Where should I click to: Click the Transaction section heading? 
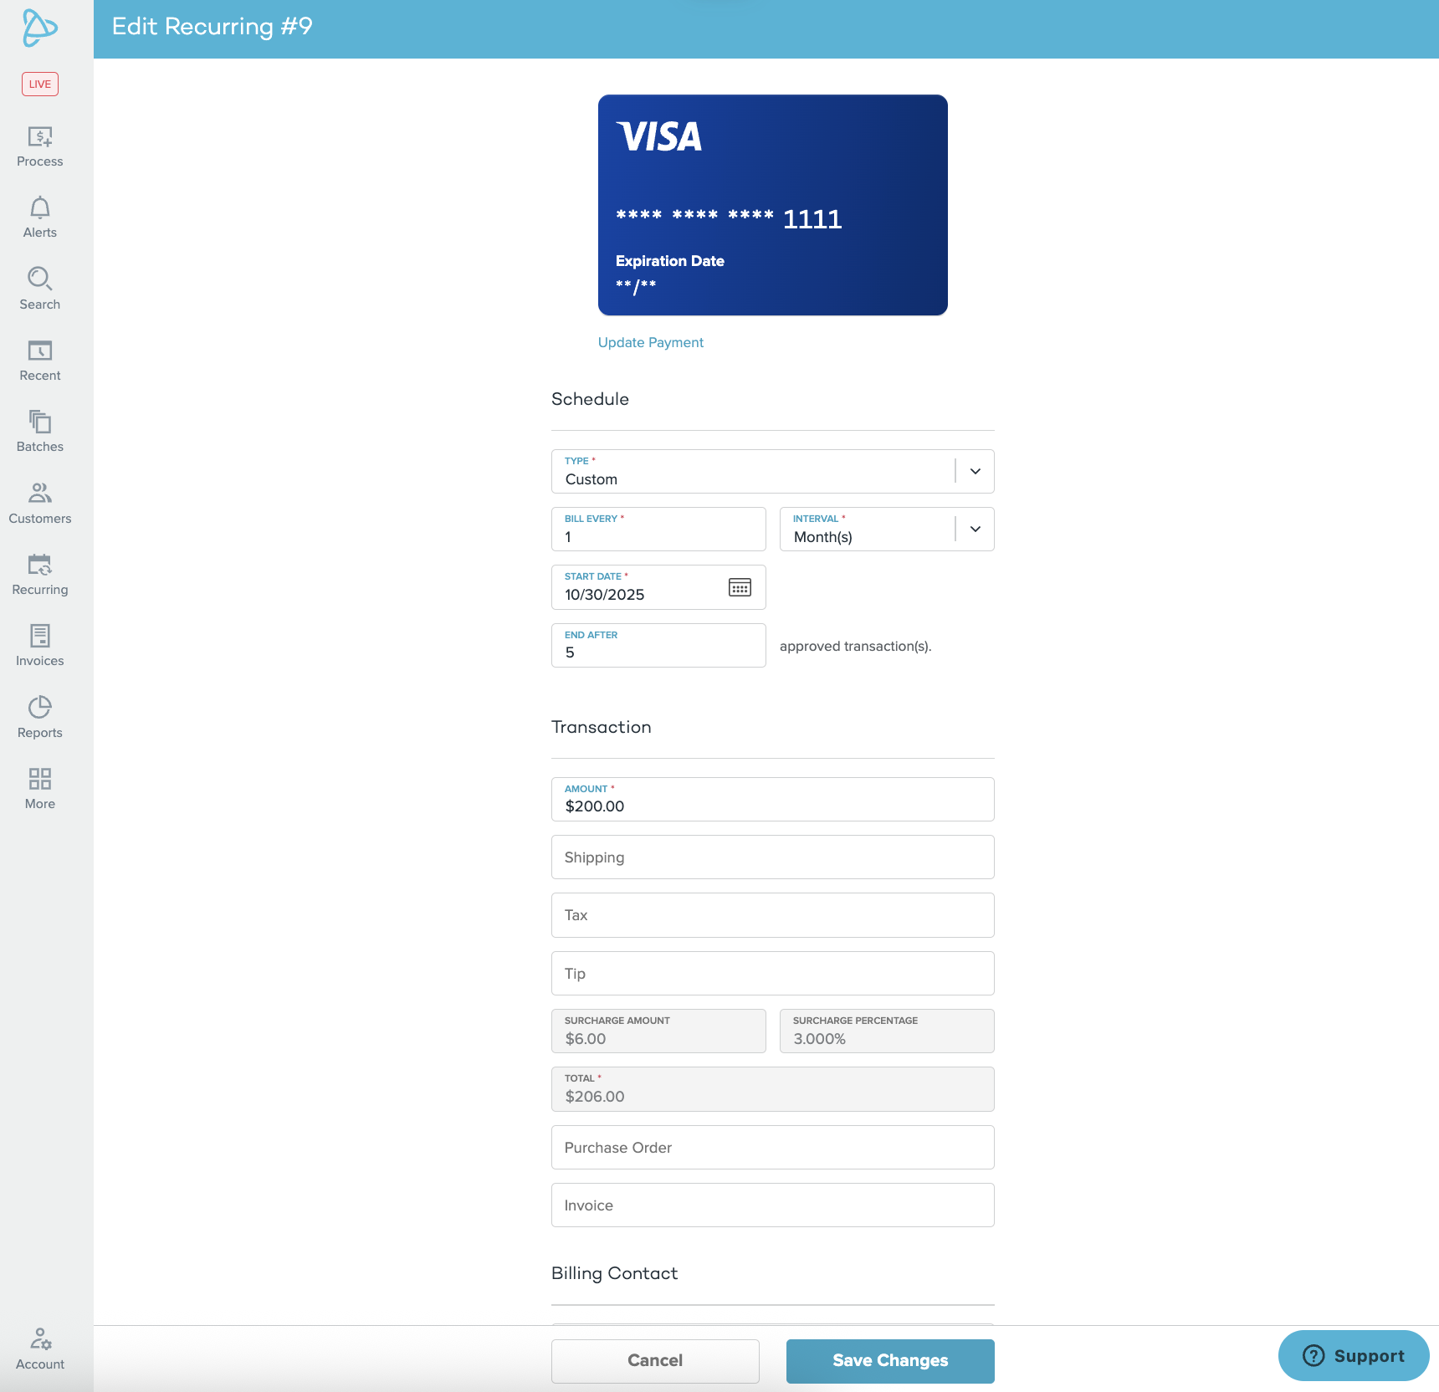tap(602, 727)
